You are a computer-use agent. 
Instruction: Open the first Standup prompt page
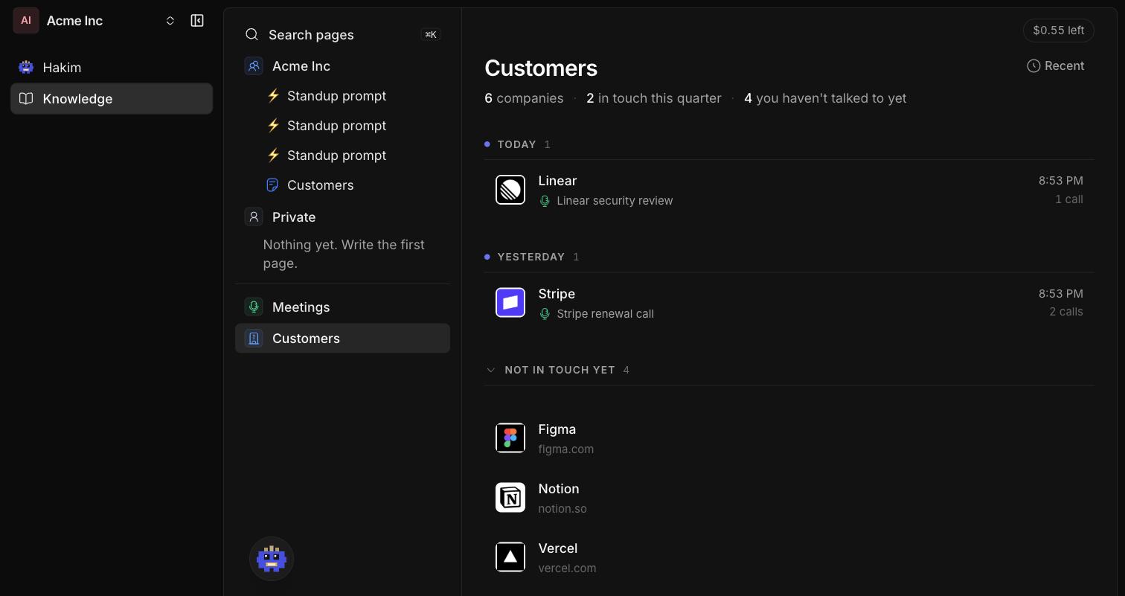tap(342, 96)
